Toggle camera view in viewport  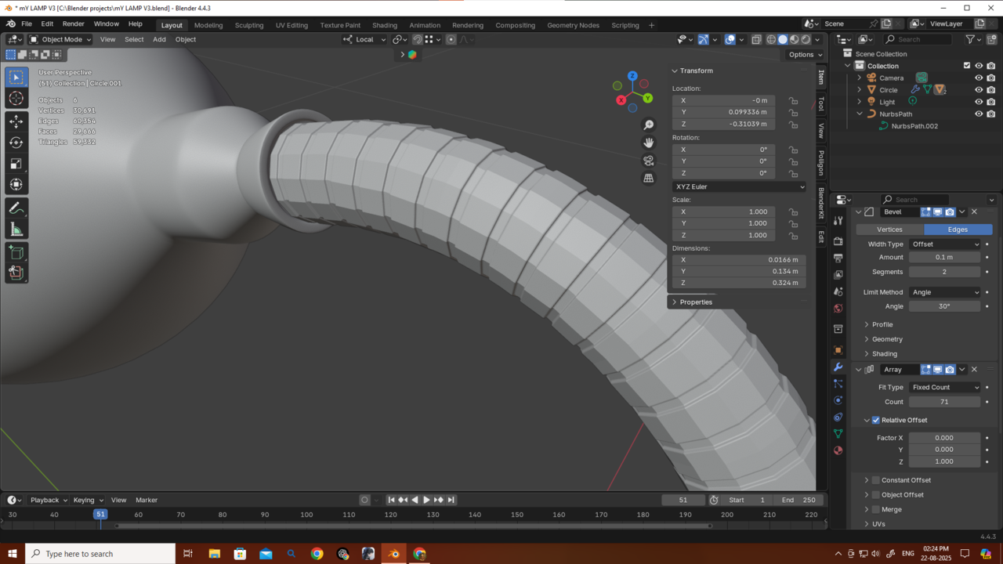pyautogui.click(x=648, y=161)
